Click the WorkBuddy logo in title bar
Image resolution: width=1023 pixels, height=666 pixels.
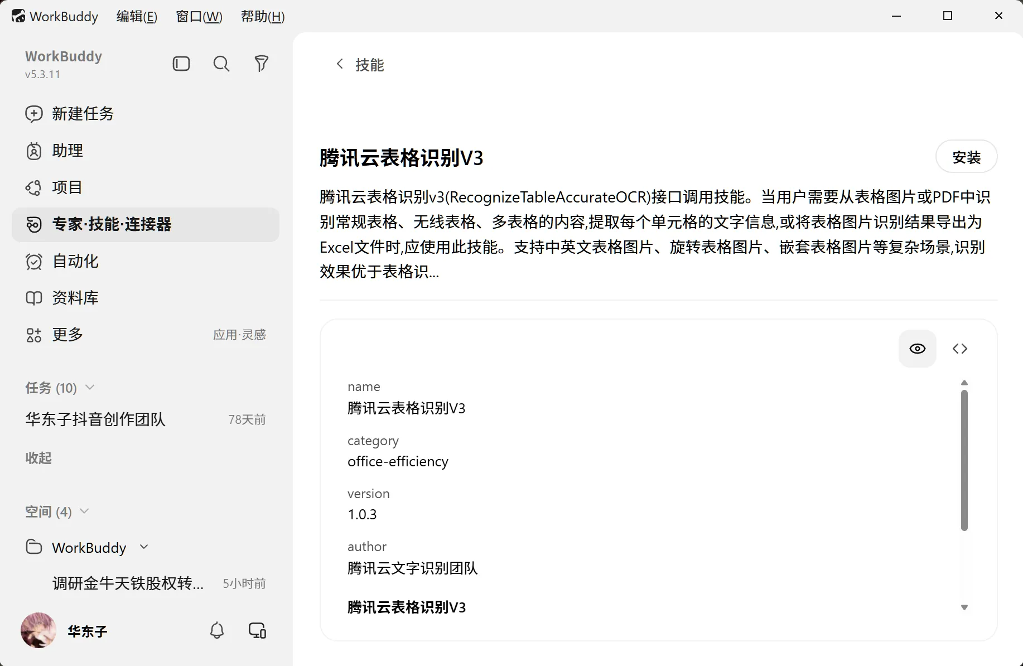click(x=18, y=16)
